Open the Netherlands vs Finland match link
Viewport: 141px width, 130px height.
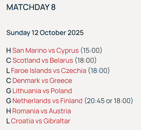pos(47,101)
